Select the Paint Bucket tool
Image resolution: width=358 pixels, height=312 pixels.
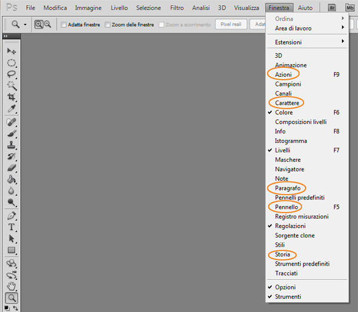pyautogui.click(x=11, y=179)
